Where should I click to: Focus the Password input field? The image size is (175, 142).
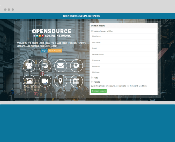pyautogui.click(x=124, y=66)
